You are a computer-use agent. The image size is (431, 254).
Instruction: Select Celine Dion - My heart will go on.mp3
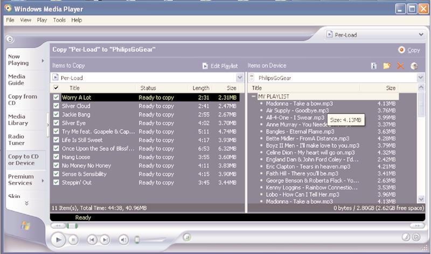point(310,153)
